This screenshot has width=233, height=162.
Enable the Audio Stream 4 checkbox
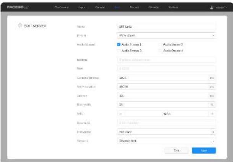click(x=160, y=51)
